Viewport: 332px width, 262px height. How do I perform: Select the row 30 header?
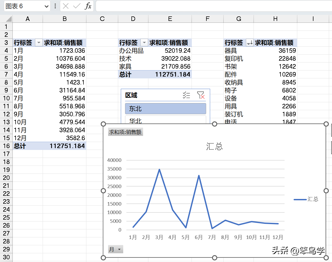6,257
